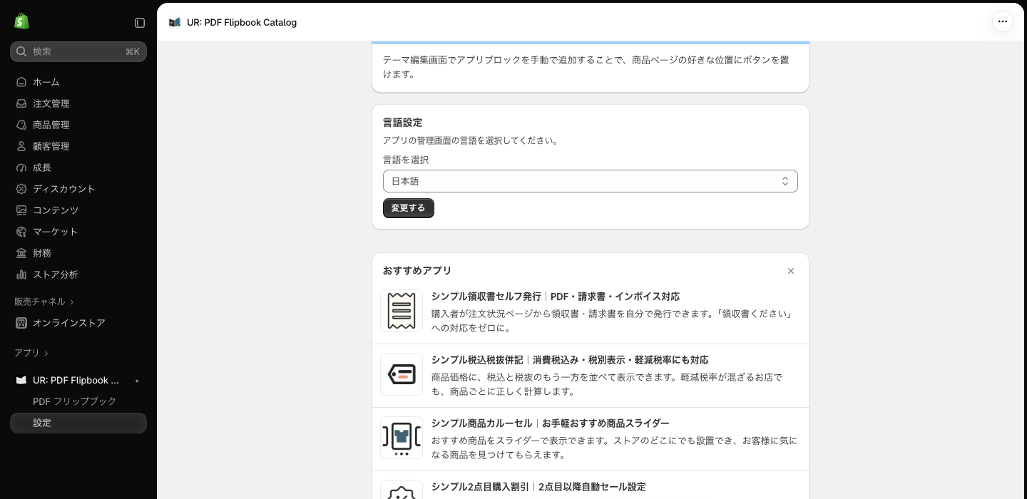Click the ディスカウント badge icon

click(x=21, y=189)
